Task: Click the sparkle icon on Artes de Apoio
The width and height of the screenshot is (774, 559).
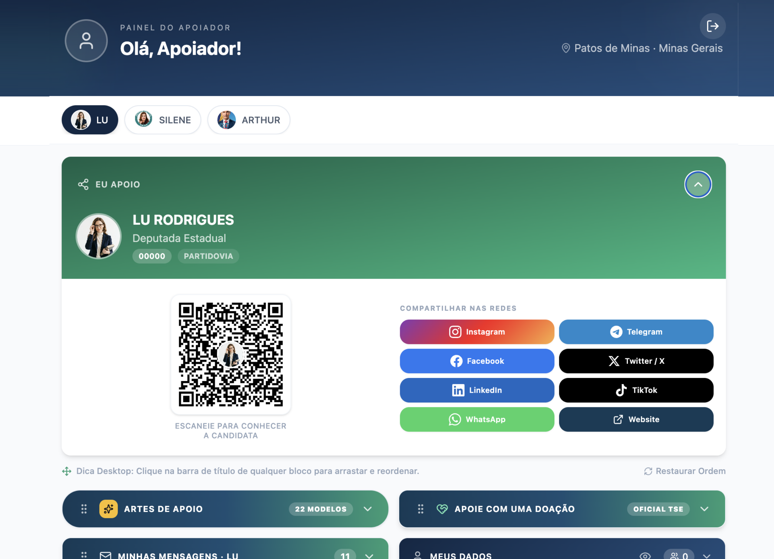Action: coord(108,509)
